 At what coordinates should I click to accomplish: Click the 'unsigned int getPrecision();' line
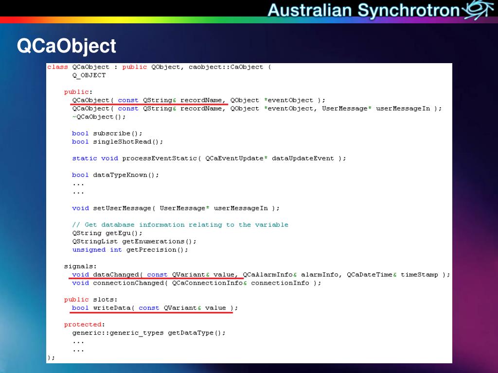[130, 250]
